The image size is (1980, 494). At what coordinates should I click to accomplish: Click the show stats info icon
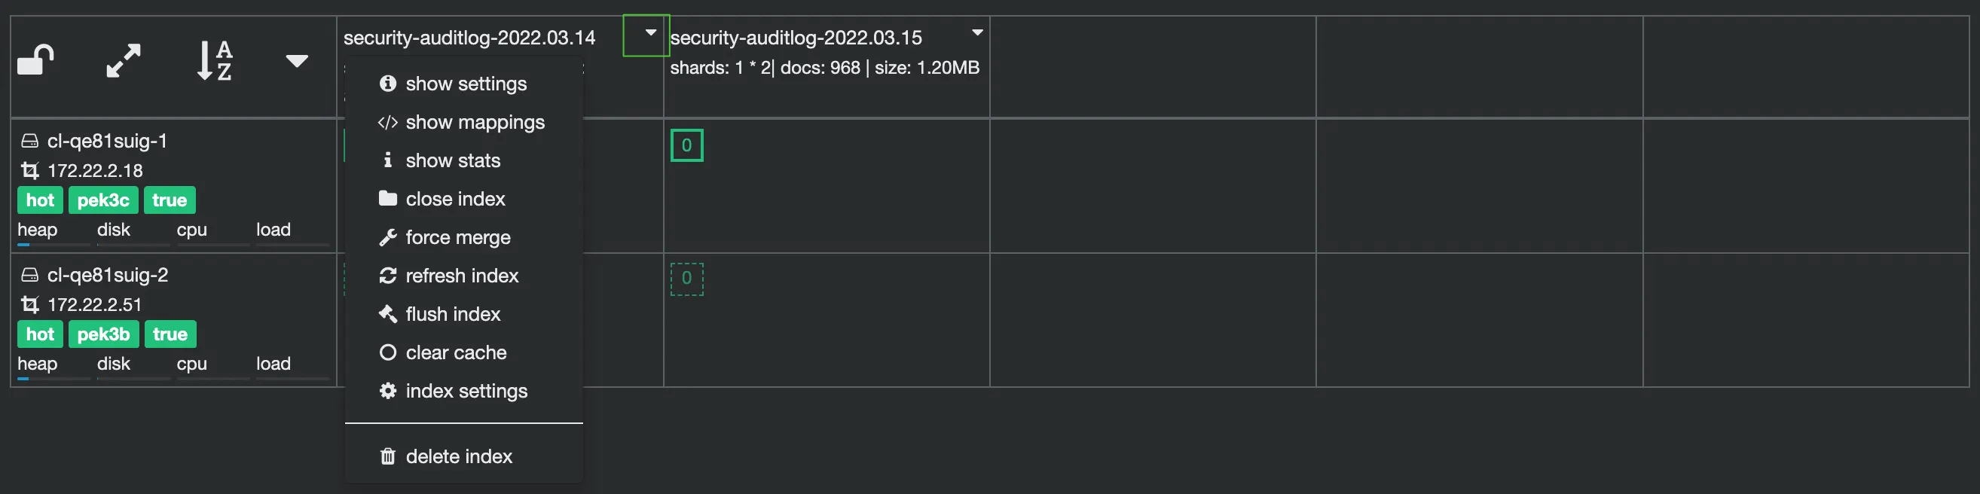coord(387,160)
